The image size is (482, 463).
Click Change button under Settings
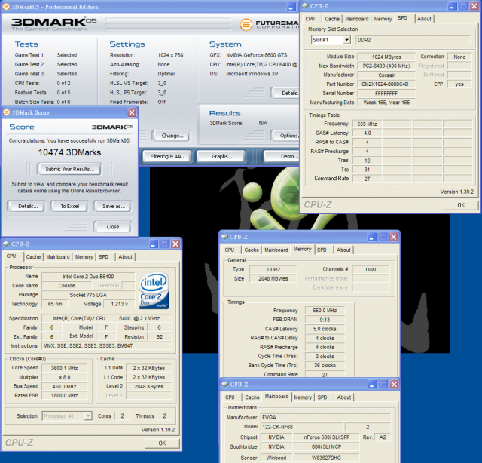(x=172, y=136)
